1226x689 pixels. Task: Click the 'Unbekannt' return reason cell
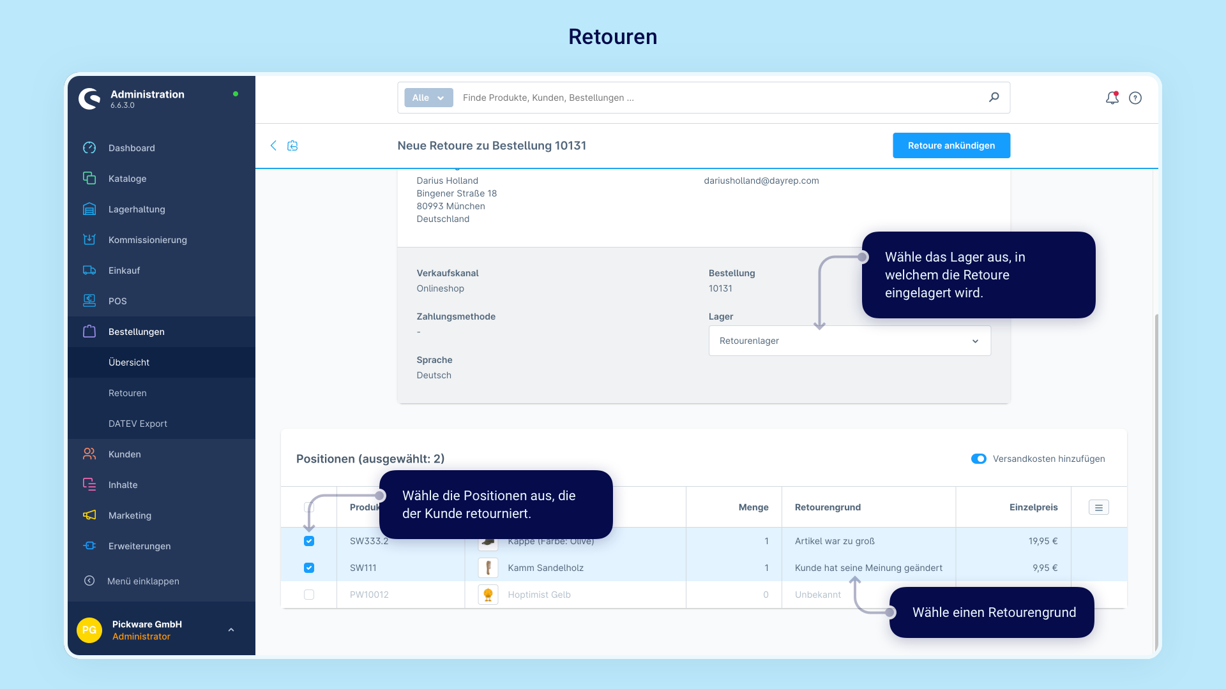[818, 595]
